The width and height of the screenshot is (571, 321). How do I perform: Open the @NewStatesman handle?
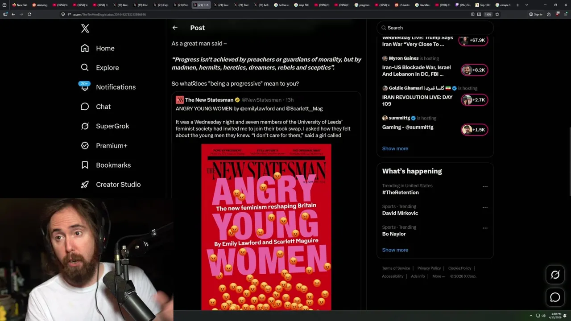(261, 100)
